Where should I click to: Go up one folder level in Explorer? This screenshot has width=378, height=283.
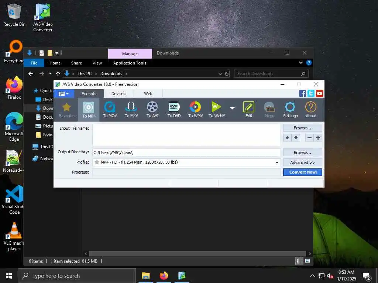pos(58,74)
